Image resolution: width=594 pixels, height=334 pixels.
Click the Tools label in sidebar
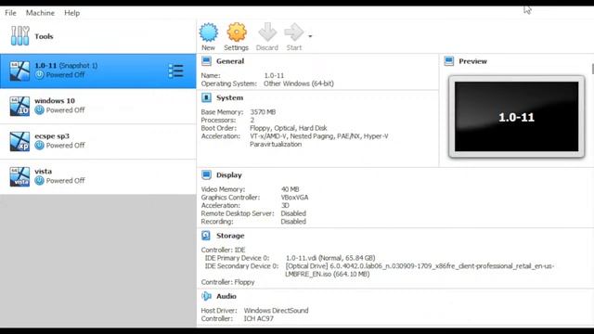[44, 36]
